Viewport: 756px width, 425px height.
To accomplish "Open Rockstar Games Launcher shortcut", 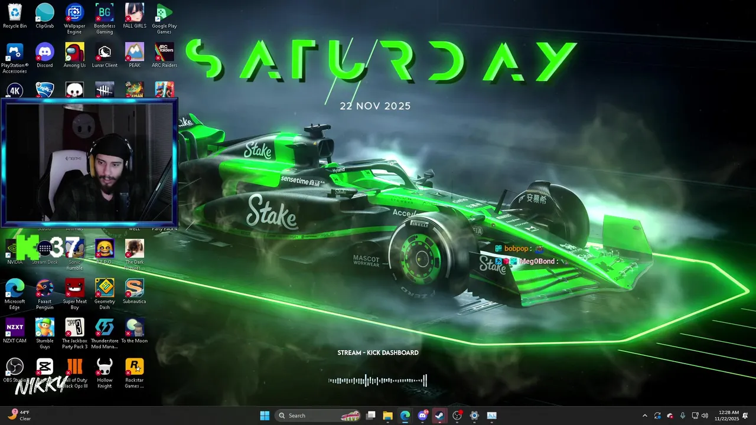I will [135, 373].
